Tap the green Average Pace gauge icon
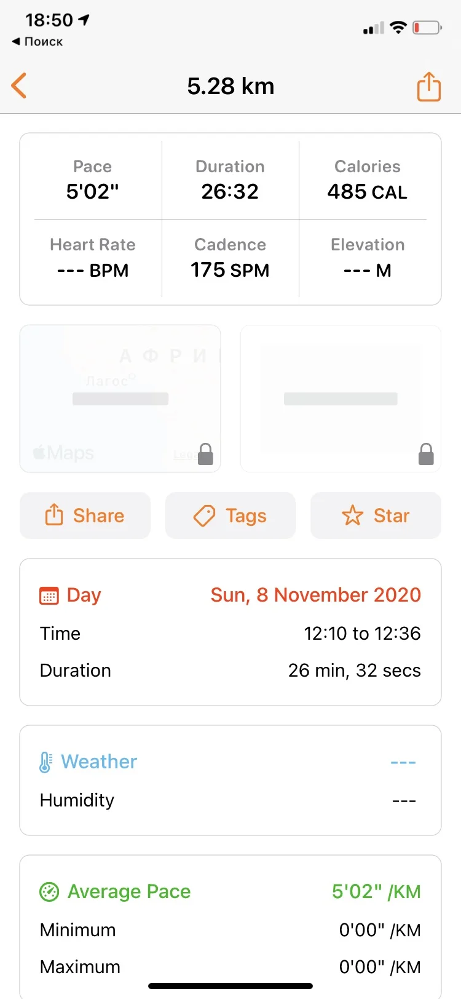The width and height of the screenshot is (461, 999). [49, 891]
